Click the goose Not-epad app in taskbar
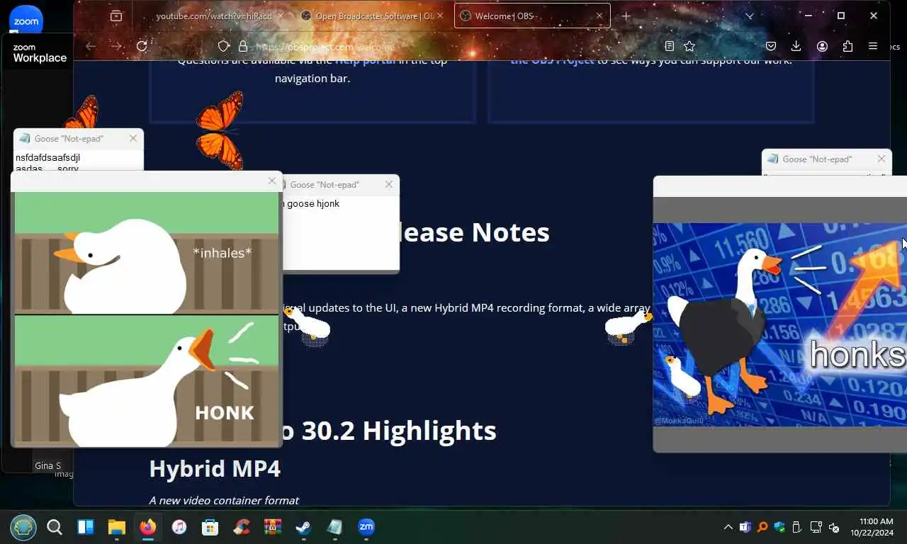 (334, 527)
